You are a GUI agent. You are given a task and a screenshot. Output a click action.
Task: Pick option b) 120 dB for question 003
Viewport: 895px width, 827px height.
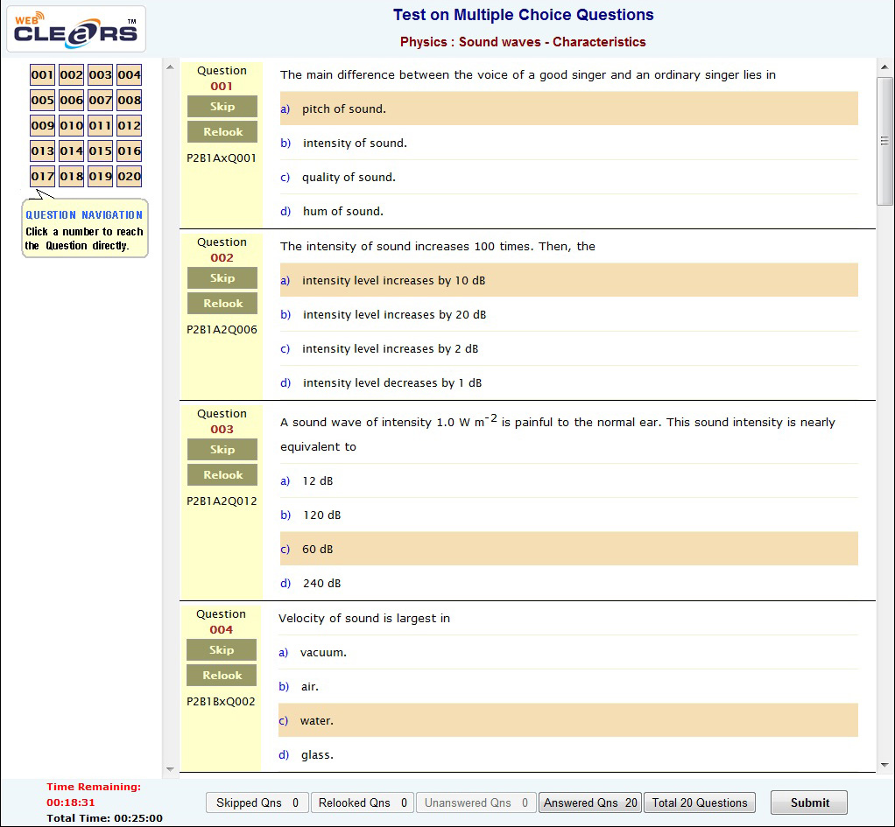tap(568, 515)
